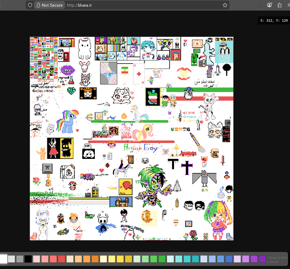The width and height of the screenshot is (290, 269).
Task: Pick the bright yellow swatch
Action: tap(120, 259)
